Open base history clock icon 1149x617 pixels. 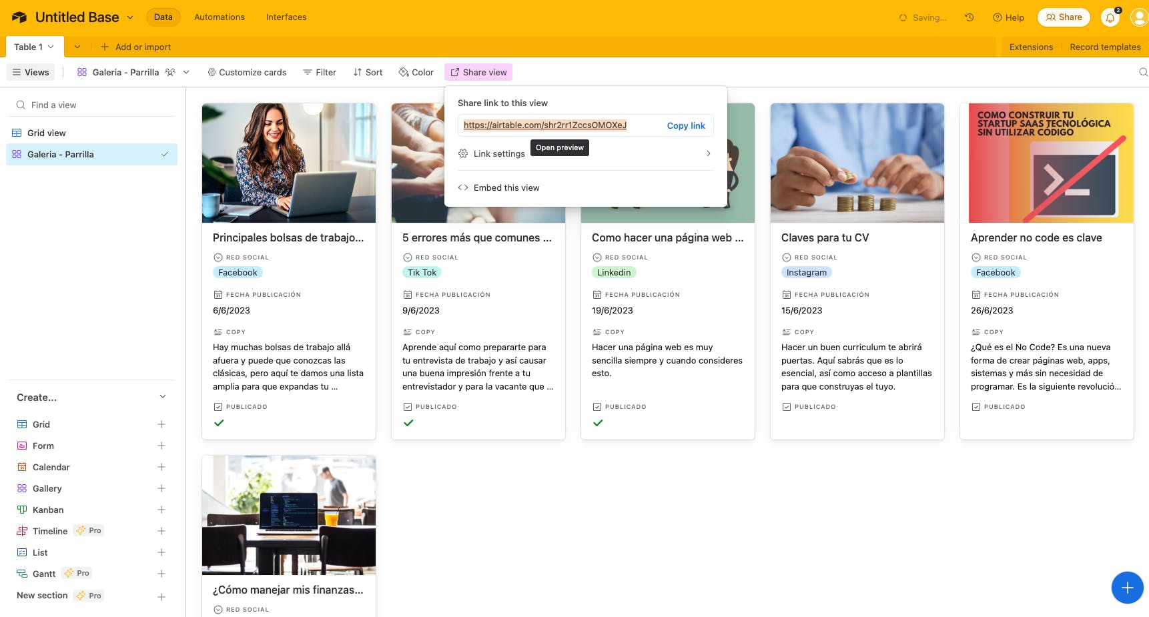point(970,17)
